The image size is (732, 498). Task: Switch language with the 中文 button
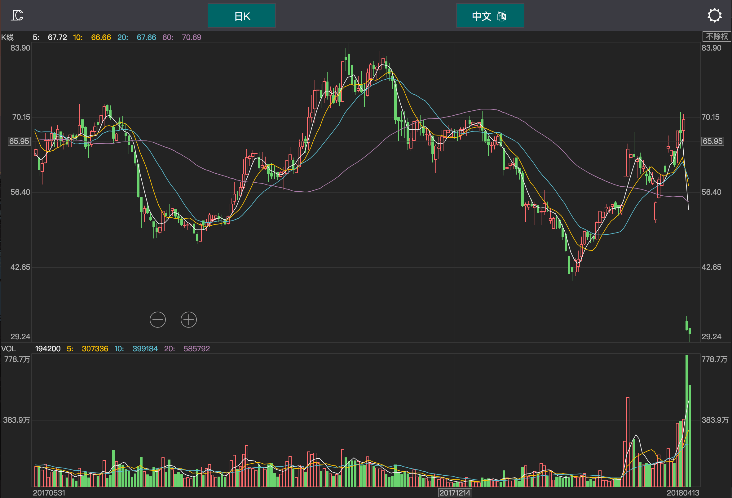coord(490,16)
